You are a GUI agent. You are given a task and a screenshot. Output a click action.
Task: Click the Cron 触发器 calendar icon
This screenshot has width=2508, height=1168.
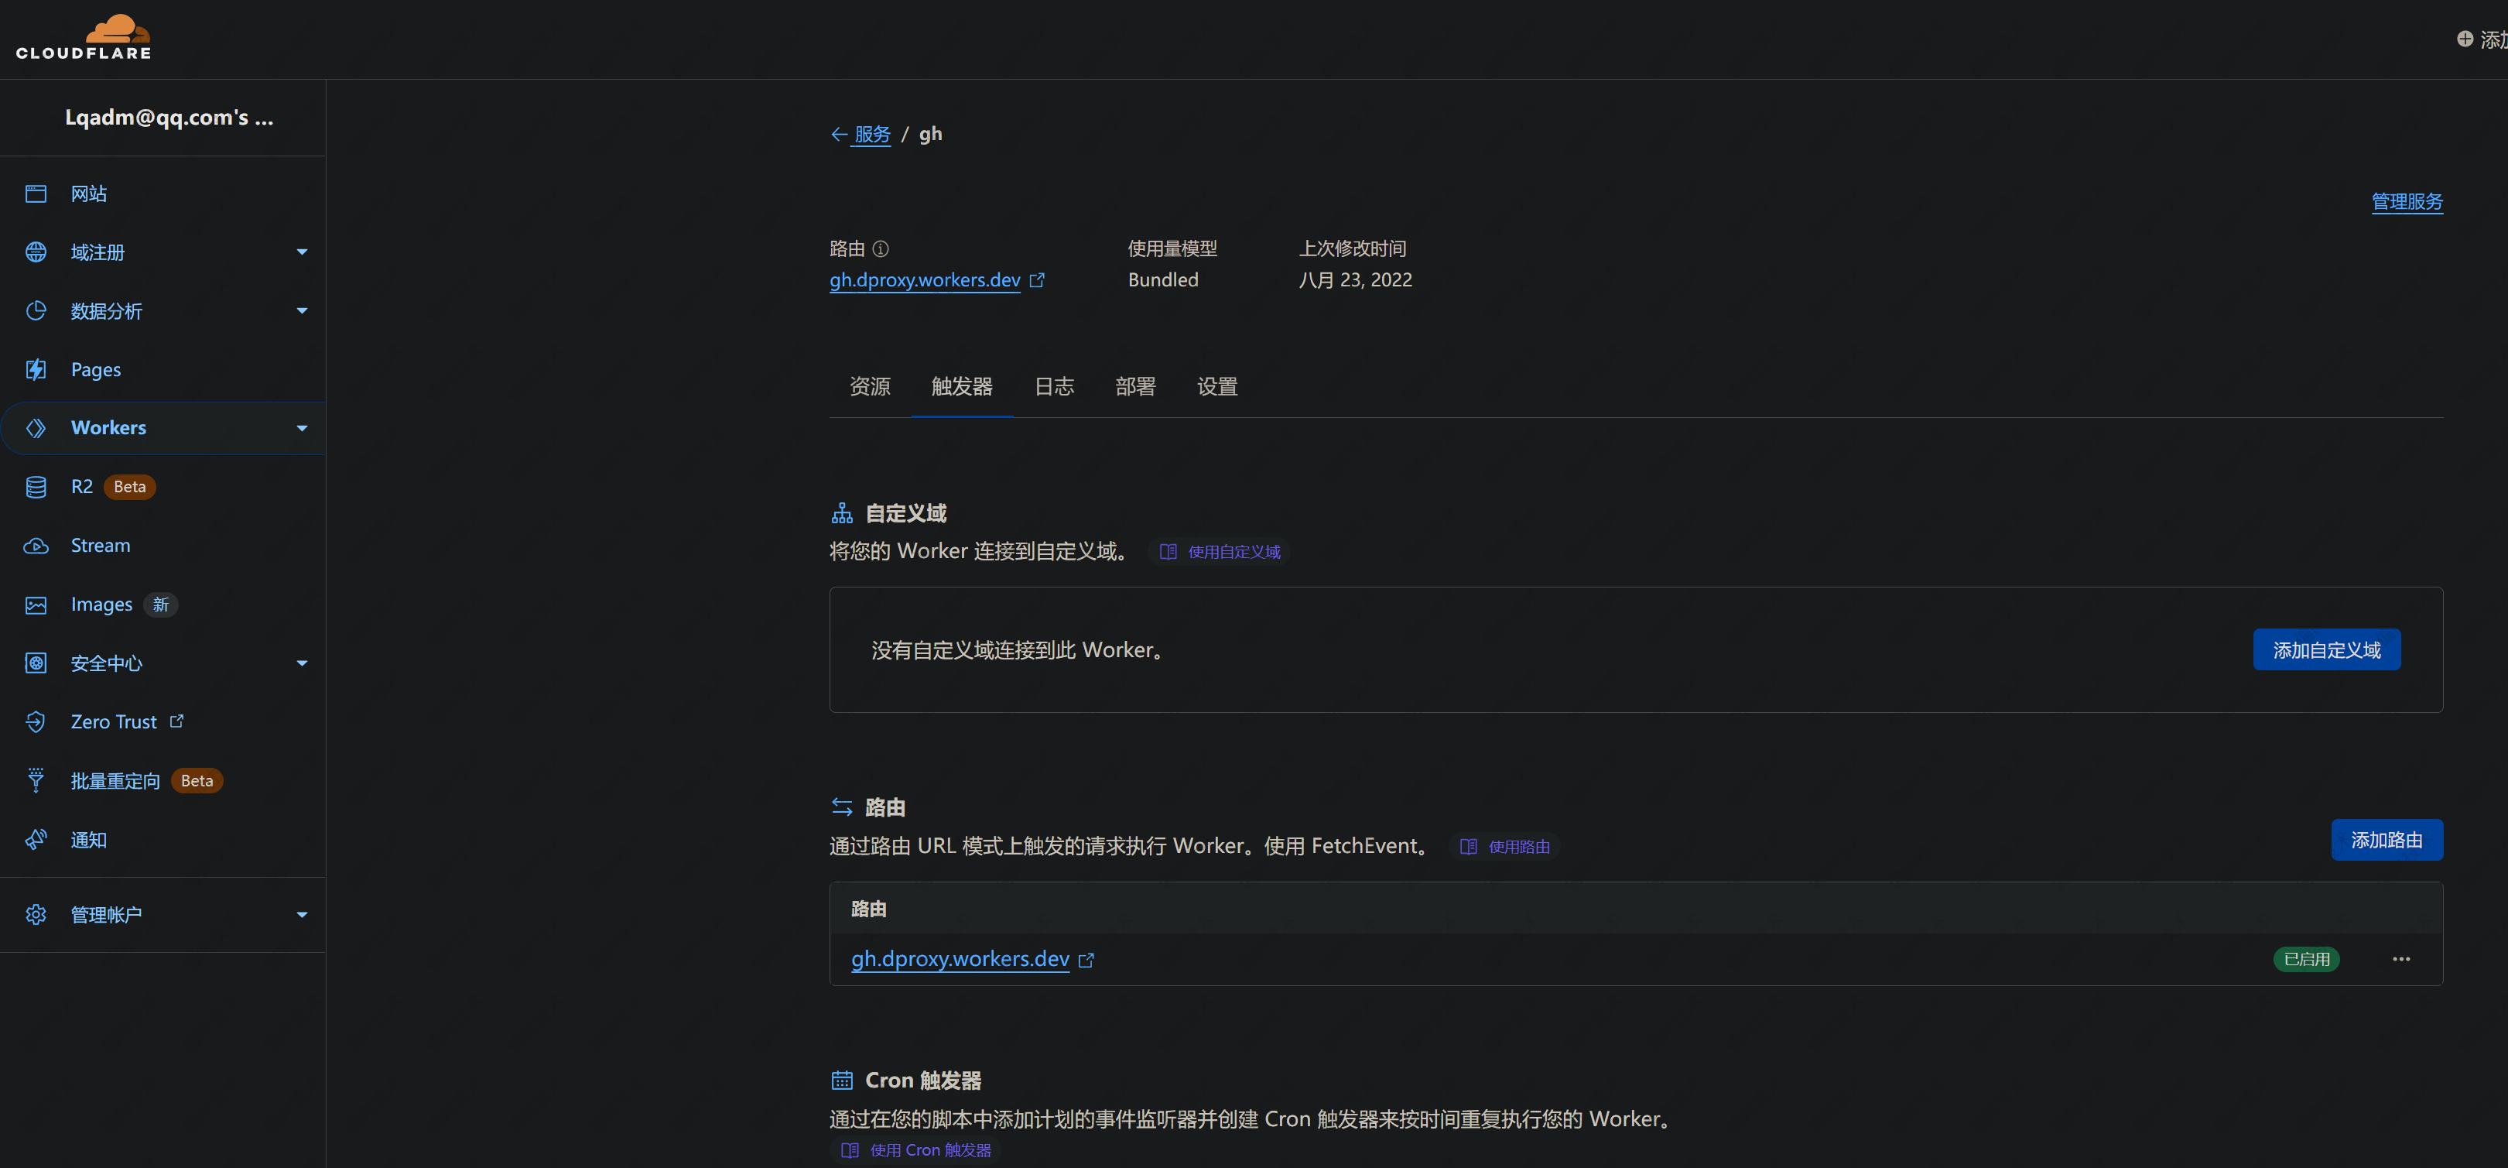tap(842, 1079)
